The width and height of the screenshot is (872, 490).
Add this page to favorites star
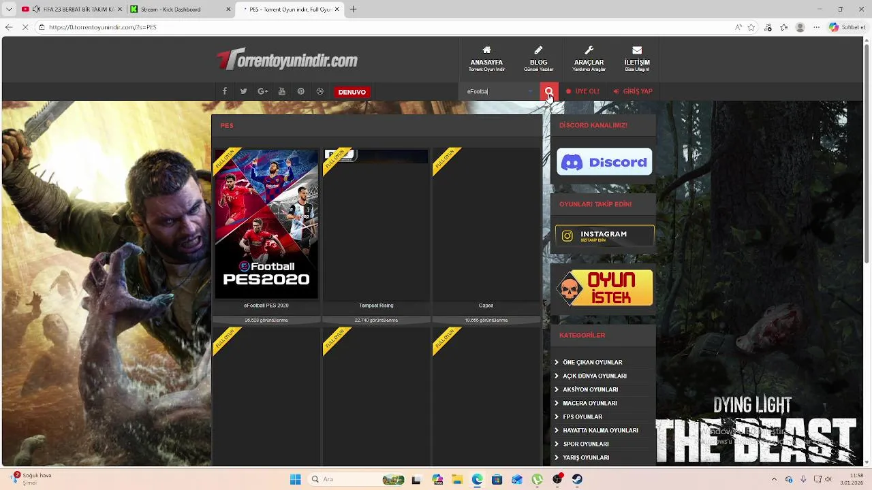(751, 27)
